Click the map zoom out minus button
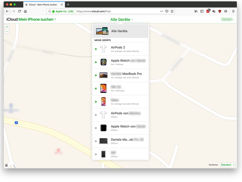This screenshot has width=242, height=182. 7,32
